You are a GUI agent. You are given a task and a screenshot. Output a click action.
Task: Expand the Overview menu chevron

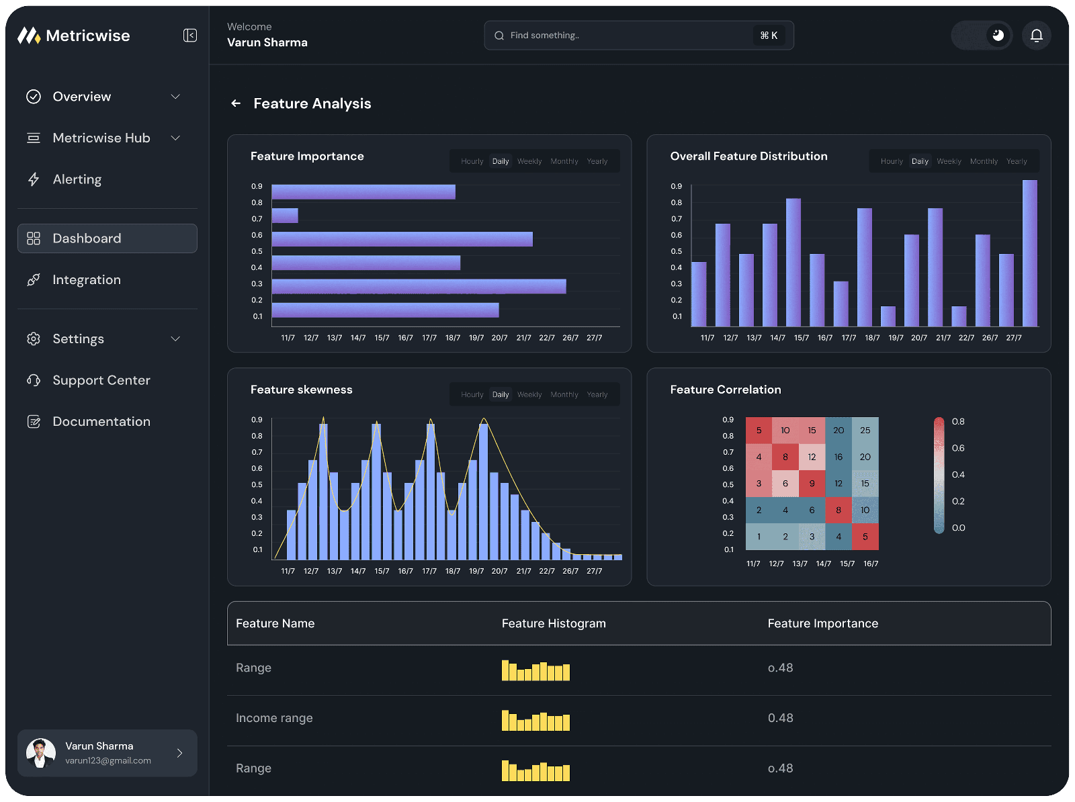[x=175, y=97]
